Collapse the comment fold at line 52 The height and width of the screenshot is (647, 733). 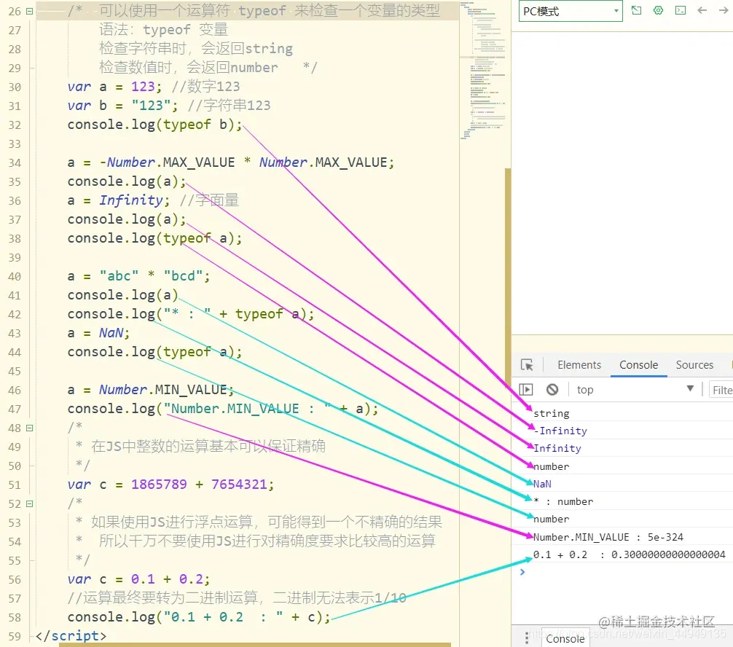click(29, 503)
